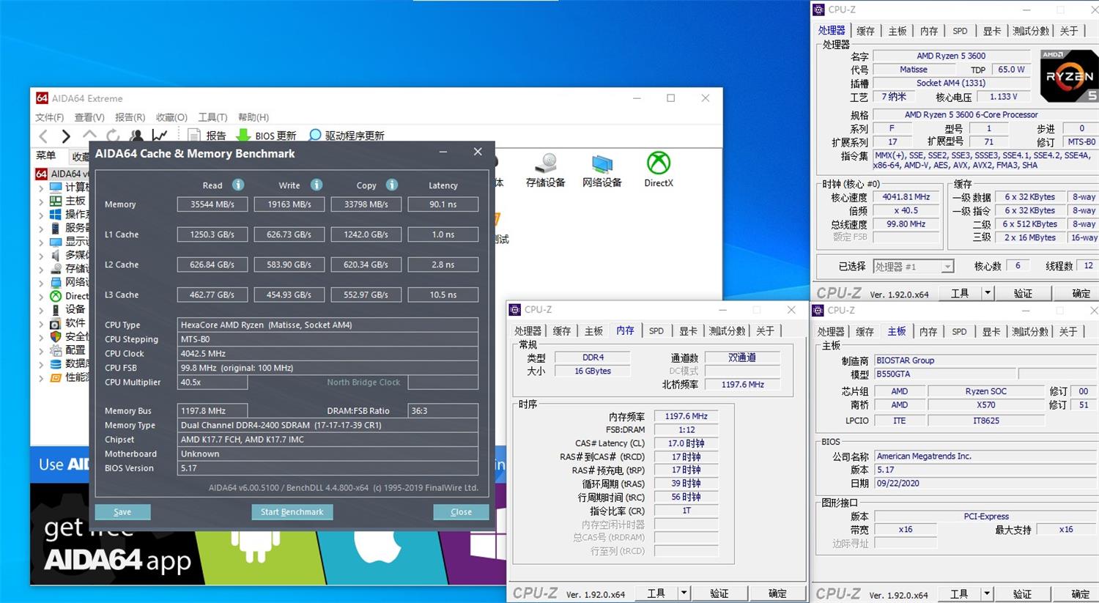Screen dimensions: 1099x603
Task: Click Start Benchmark button
Action: point(292,512)
